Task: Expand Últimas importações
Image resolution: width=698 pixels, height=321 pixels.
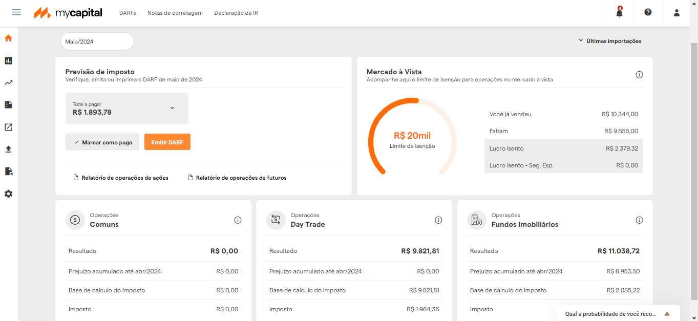Action: pyautogui.click(x=609, y=41)
